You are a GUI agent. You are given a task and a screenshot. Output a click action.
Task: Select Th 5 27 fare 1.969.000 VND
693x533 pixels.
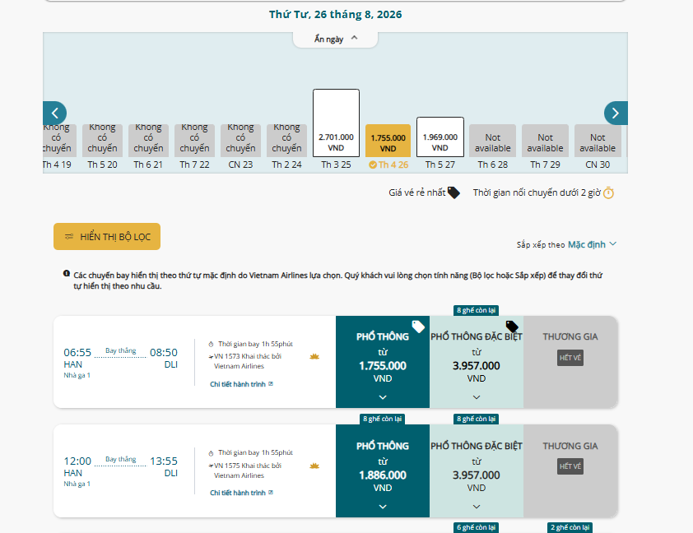point(440,137)
